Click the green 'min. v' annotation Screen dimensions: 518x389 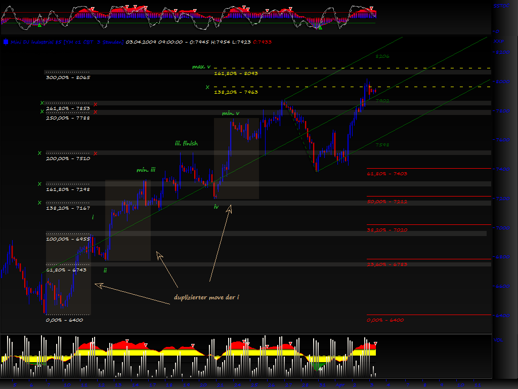click(x=231, y=113)
